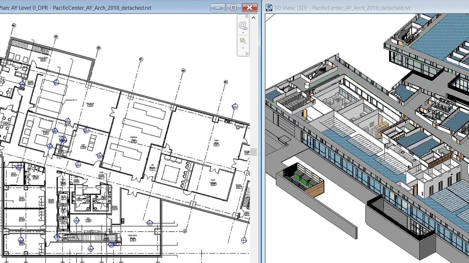Click the scroll-up chevron on the plan view
Viewport: 469px width, 263px height.
point(254,17)
